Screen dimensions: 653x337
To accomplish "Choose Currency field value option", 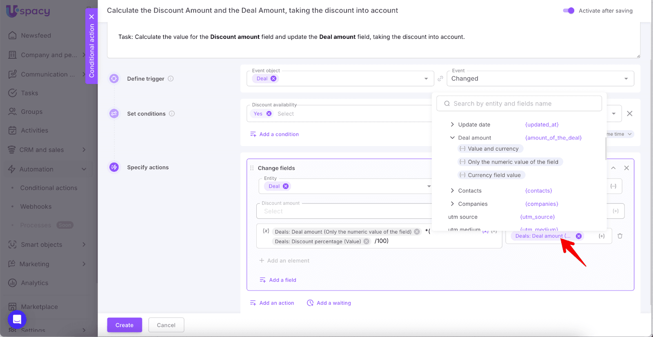I will coord(494,175).
